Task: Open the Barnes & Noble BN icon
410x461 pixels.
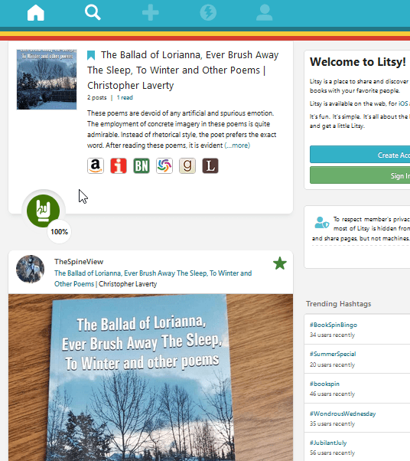Action: pyautogui.click(x=142, y=166)
